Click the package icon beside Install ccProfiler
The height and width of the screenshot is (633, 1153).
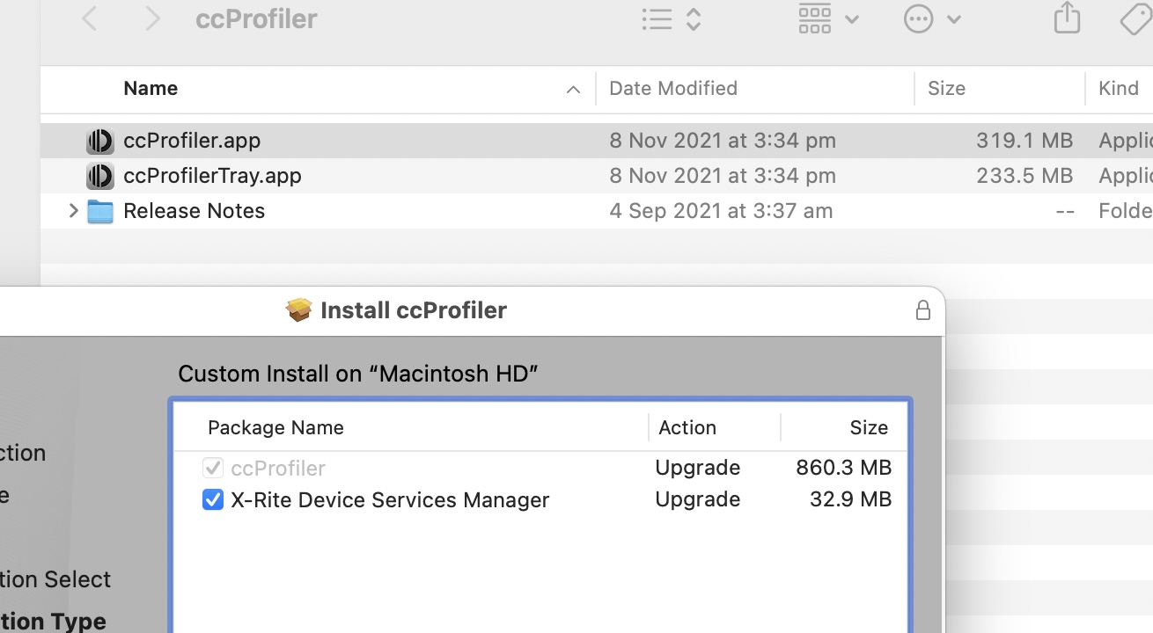(x=299, y=309)
